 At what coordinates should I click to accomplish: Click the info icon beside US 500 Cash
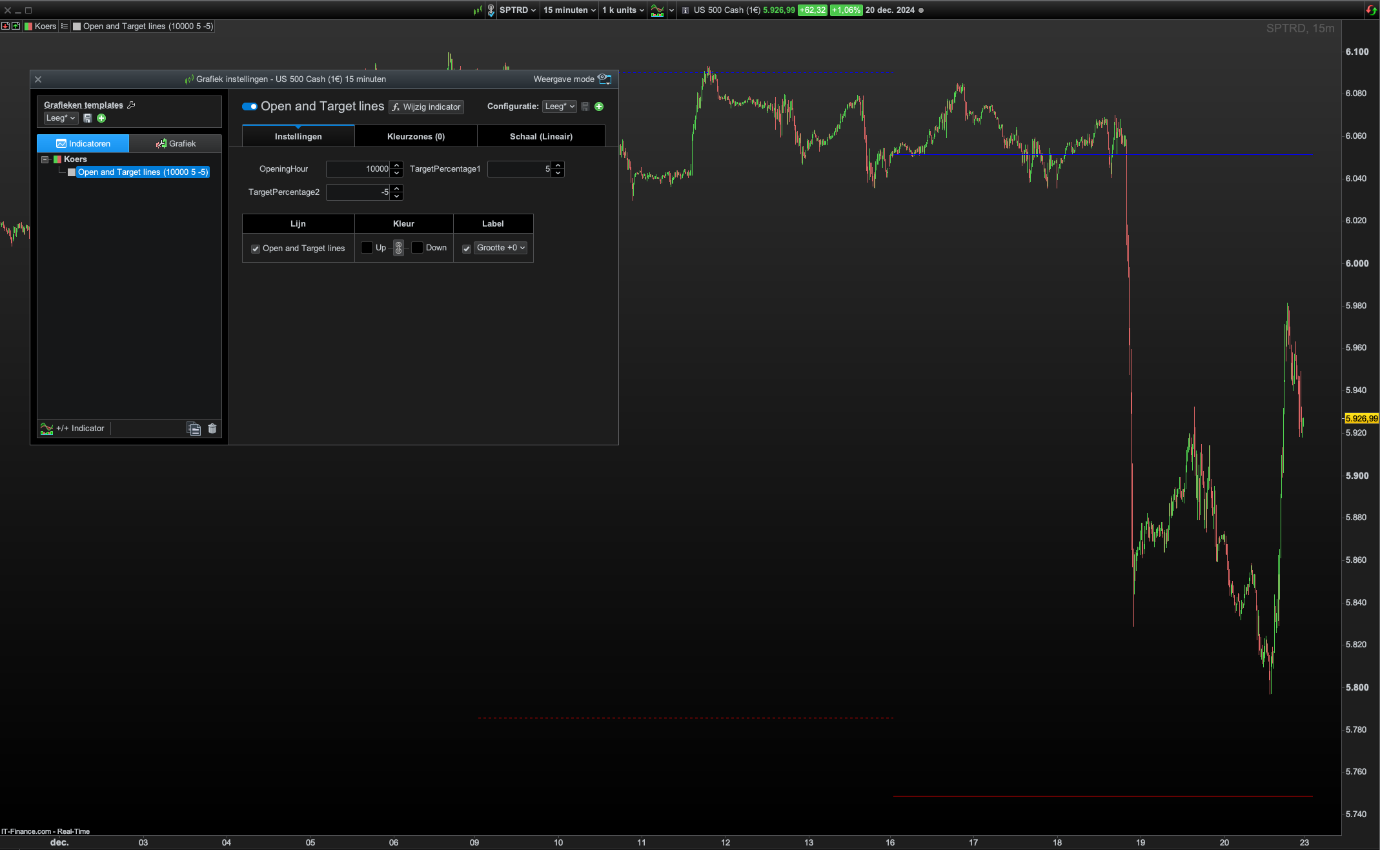685,10
